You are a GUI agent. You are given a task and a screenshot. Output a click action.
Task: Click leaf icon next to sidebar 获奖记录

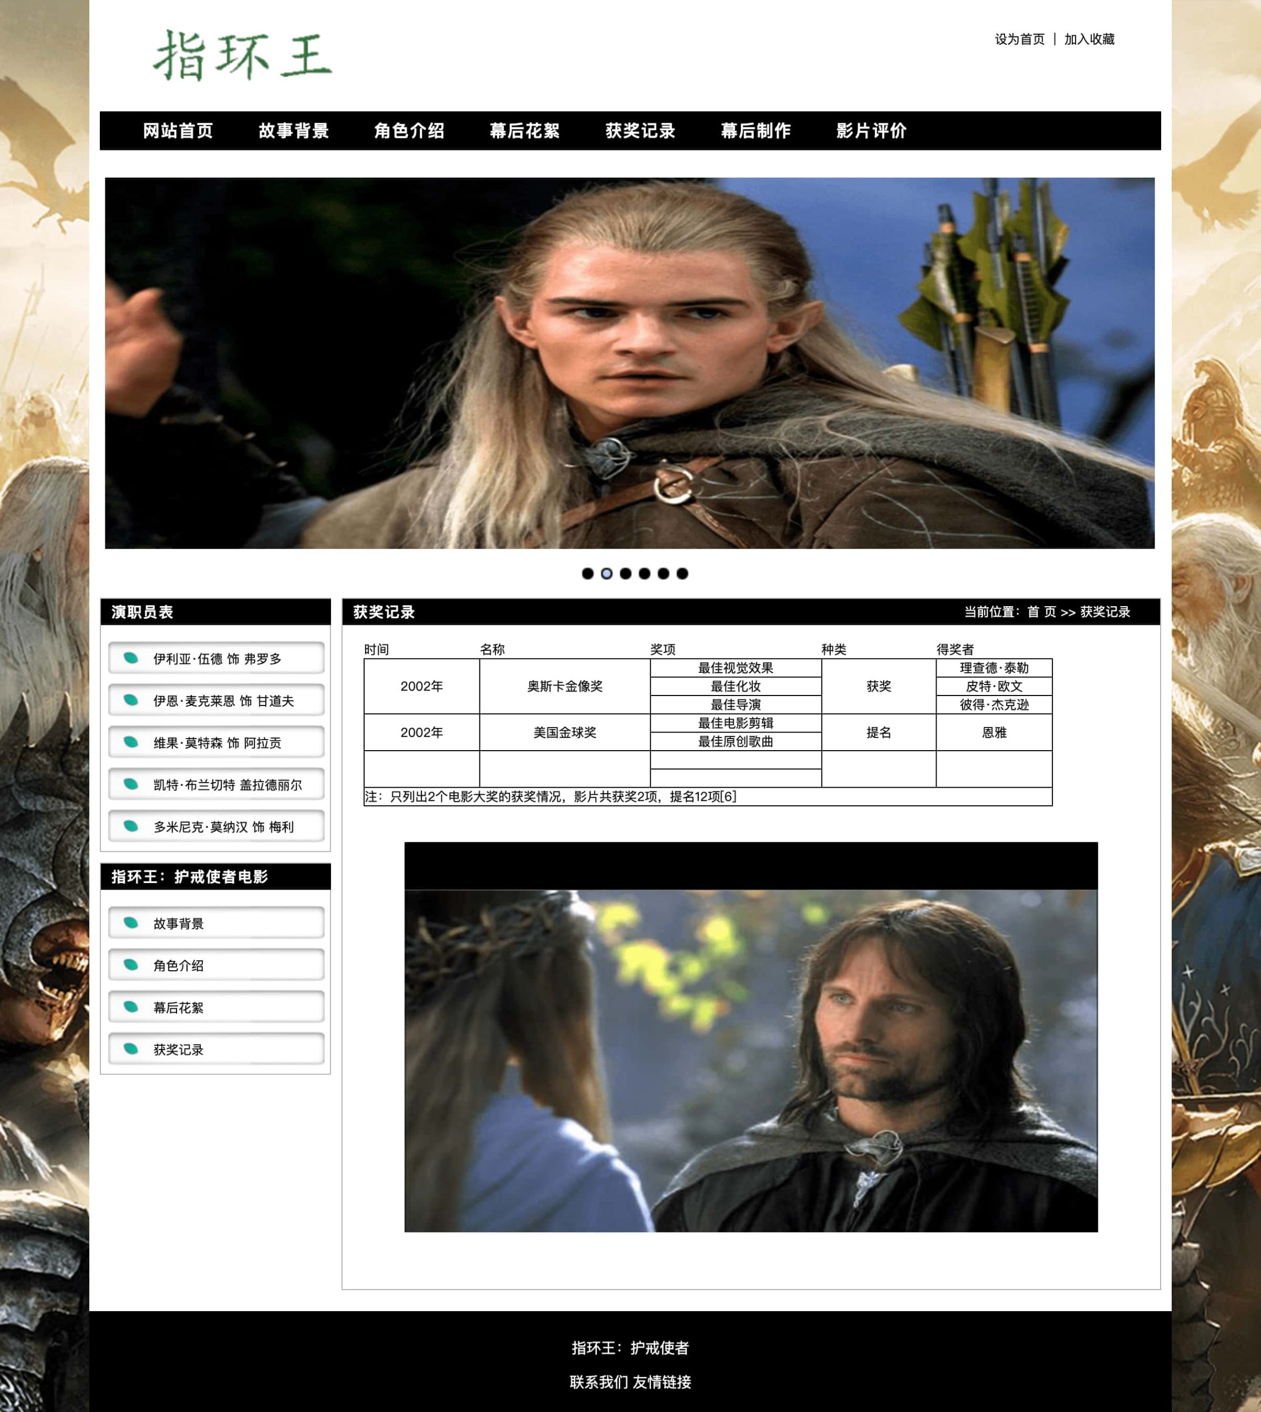pos(130,1049)
